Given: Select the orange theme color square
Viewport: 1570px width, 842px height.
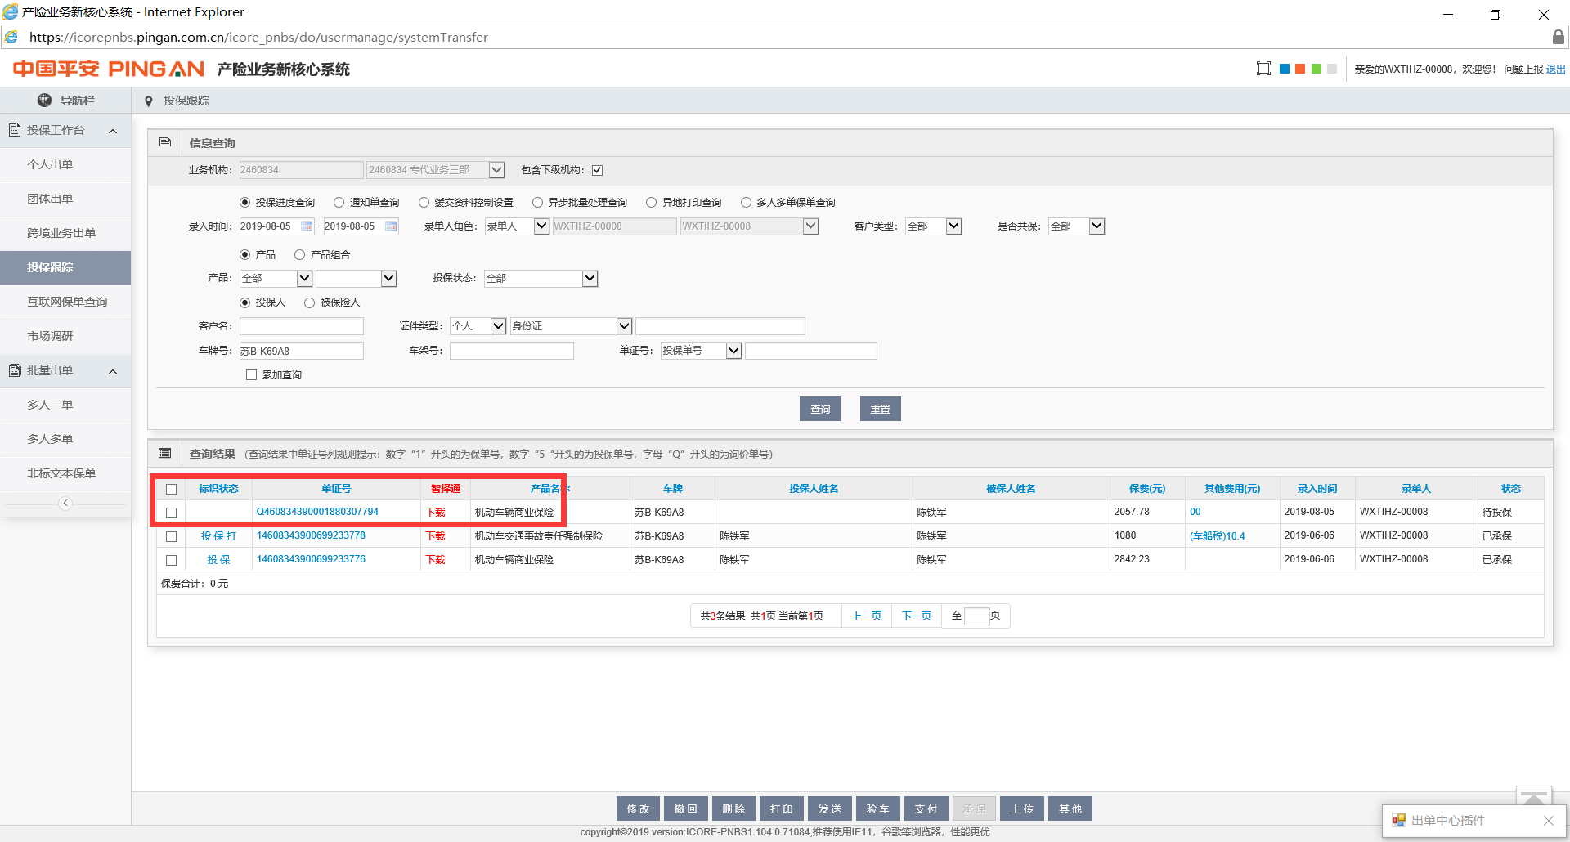Looking at the screenshot, I should (1300, 69).
